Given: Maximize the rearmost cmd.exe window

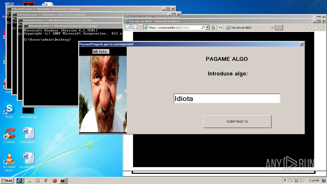Looking at the screenshot, I should coord(168,9).
